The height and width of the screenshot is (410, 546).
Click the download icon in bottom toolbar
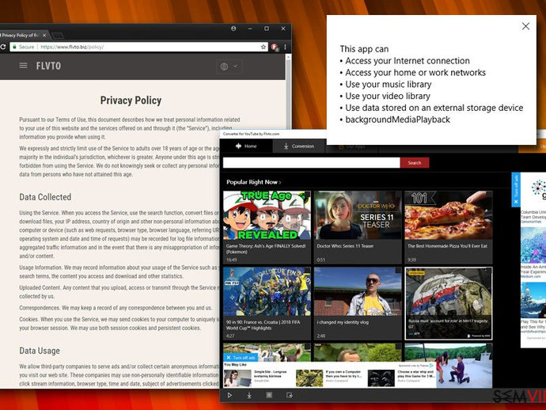coord(249,395)
